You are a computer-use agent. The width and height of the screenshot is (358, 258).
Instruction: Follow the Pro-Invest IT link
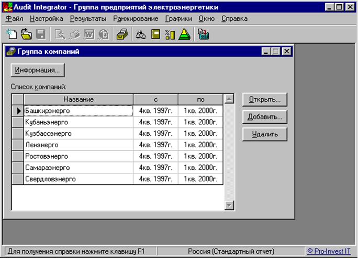click(x=329, y=251)
